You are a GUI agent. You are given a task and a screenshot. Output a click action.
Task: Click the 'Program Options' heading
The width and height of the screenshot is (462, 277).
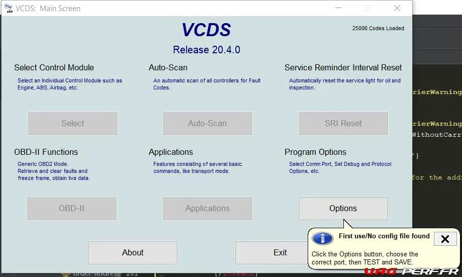pyautogui.click(x=315, y=152)
